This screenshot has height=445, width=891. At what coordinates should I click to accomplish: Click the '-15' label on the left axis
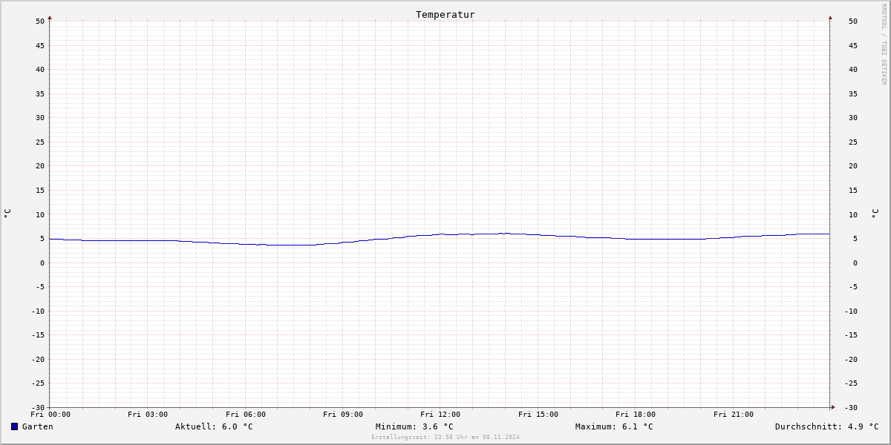coord(38,334)
